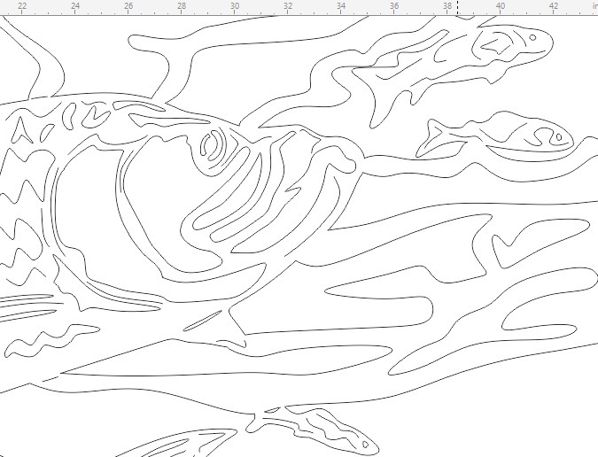The height and width of the screenshot is (457, 598).
Task: Click the ruler mark labeled 26
Action: tap(129, 6)
